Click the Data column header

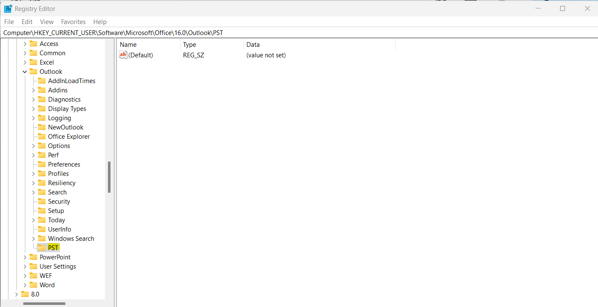(x=319, y=44)
